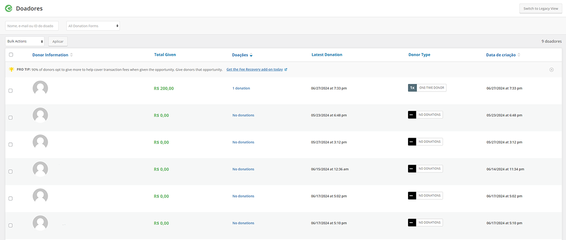Click avatar of the R$ 200,00 donor
Viewport: 566px width, 240px height.
point(40,89)
